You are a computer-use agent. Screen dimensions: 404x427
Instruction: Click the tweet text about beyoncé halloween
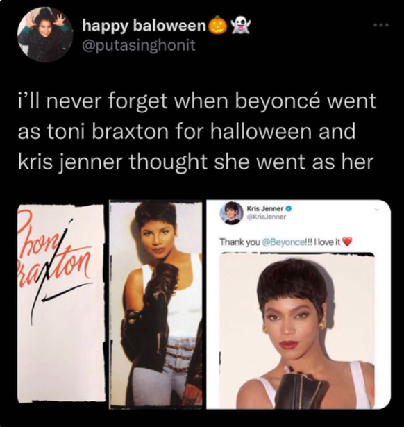197,131
